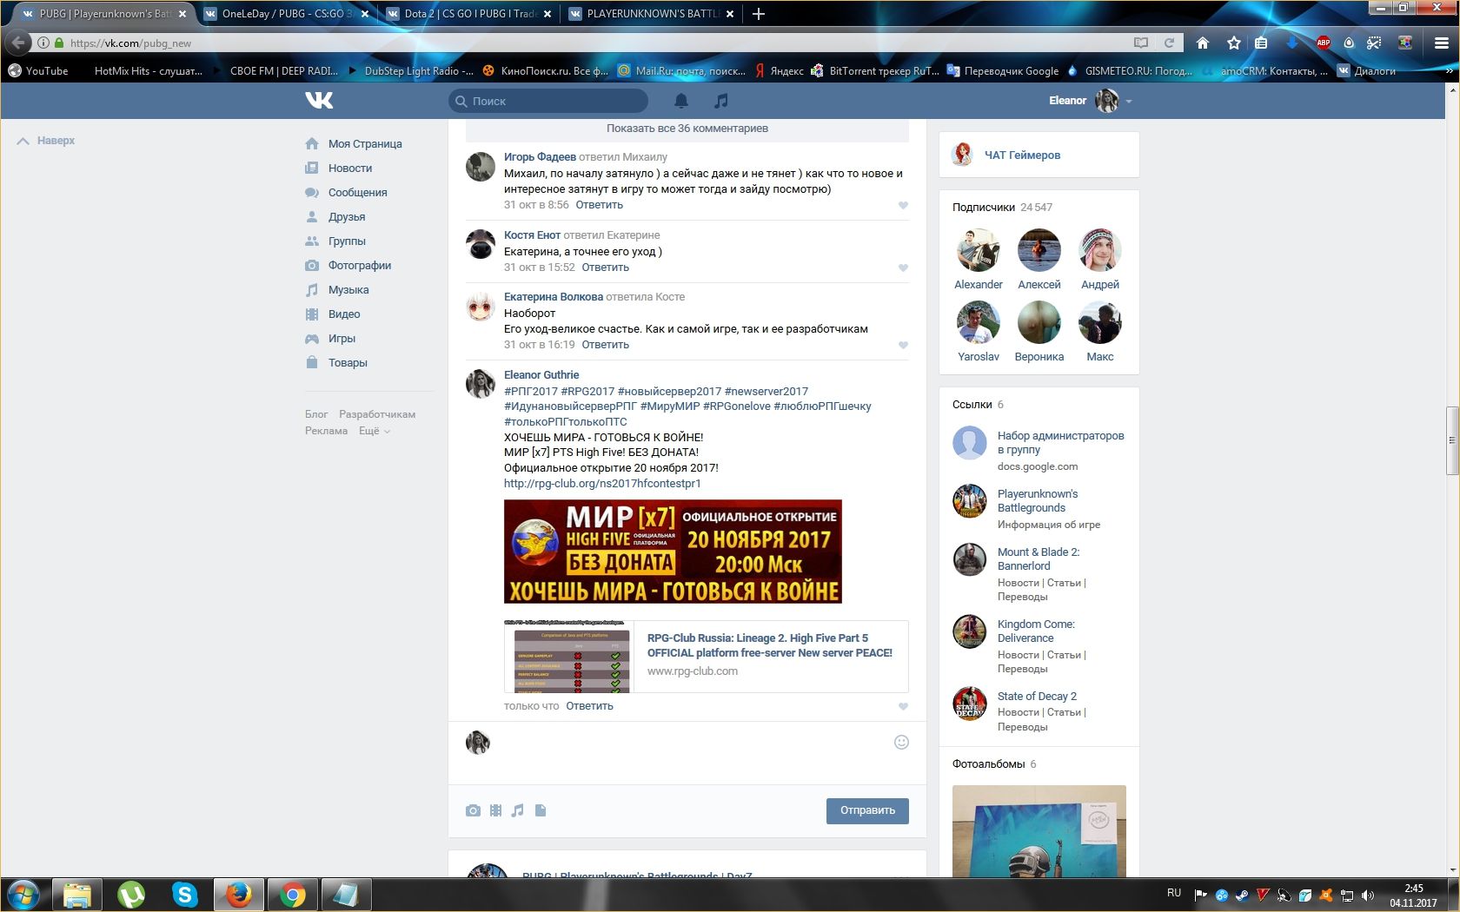Open Видео in the sidebar
The height and width of the screenshot is (912, 1460).
click(x=344, y=314)
